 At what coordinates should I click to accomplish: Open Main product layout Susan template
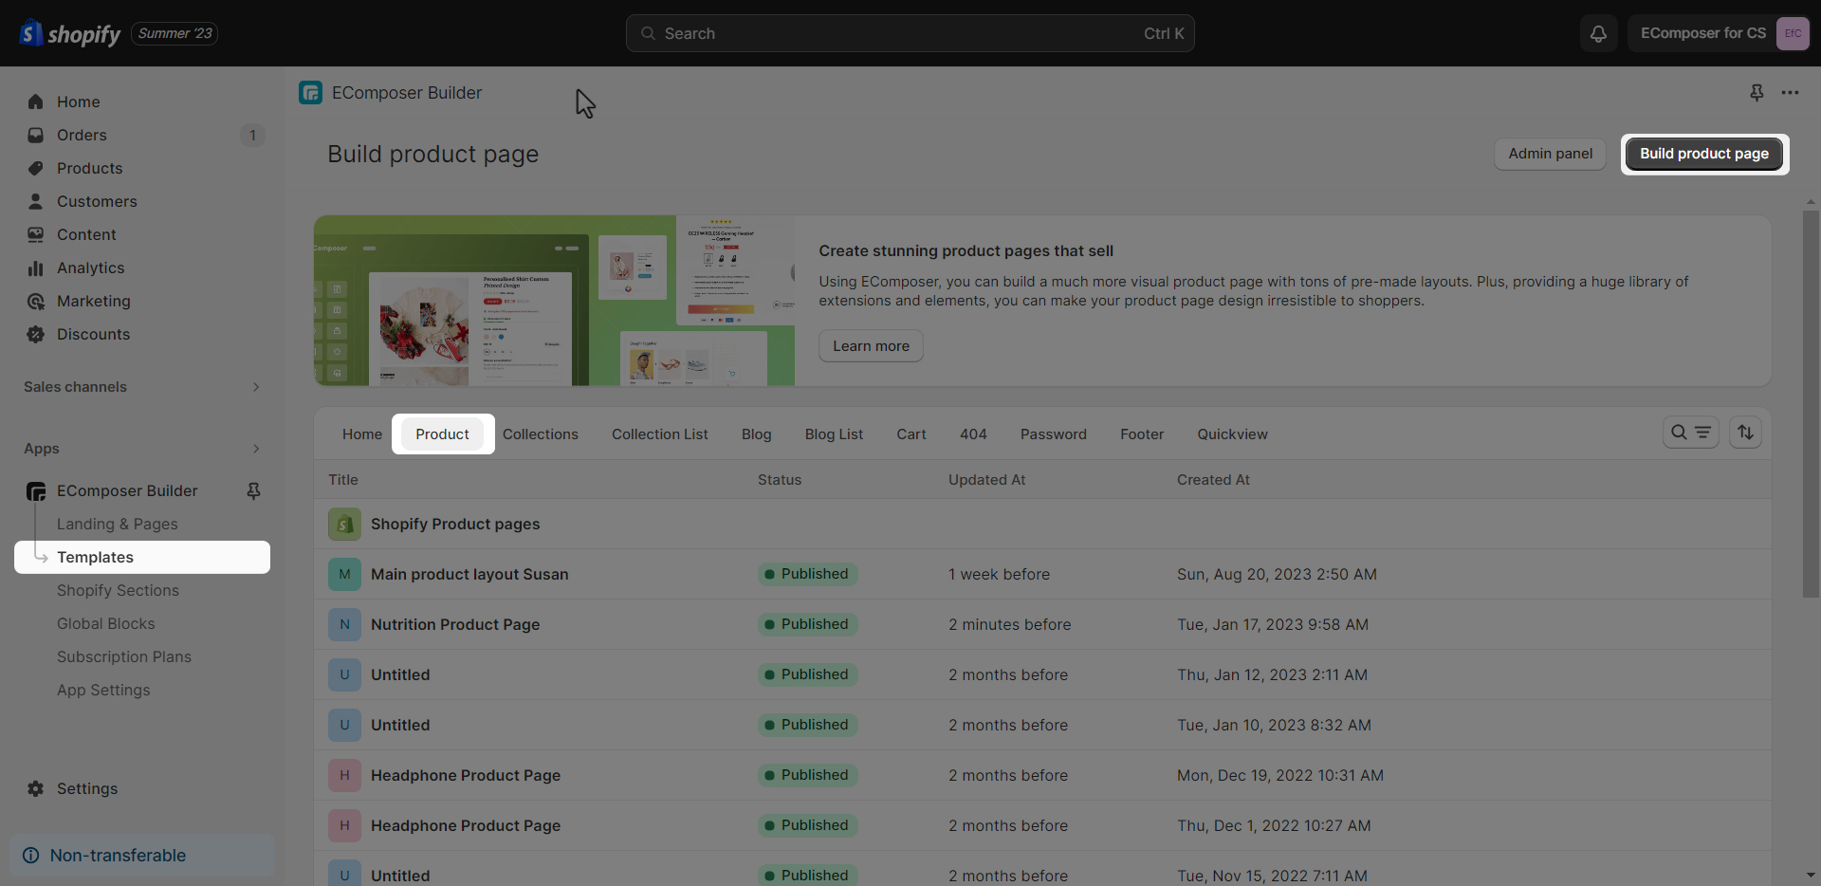tap(469, 574)
